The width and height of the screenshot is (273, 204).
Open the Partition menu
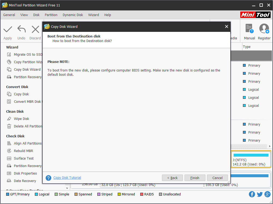pos(51,15)
